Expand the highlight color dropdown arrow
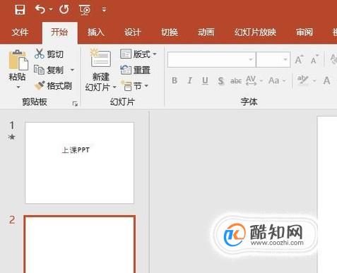This screenshot has width=337, height=273. point(314,80)
